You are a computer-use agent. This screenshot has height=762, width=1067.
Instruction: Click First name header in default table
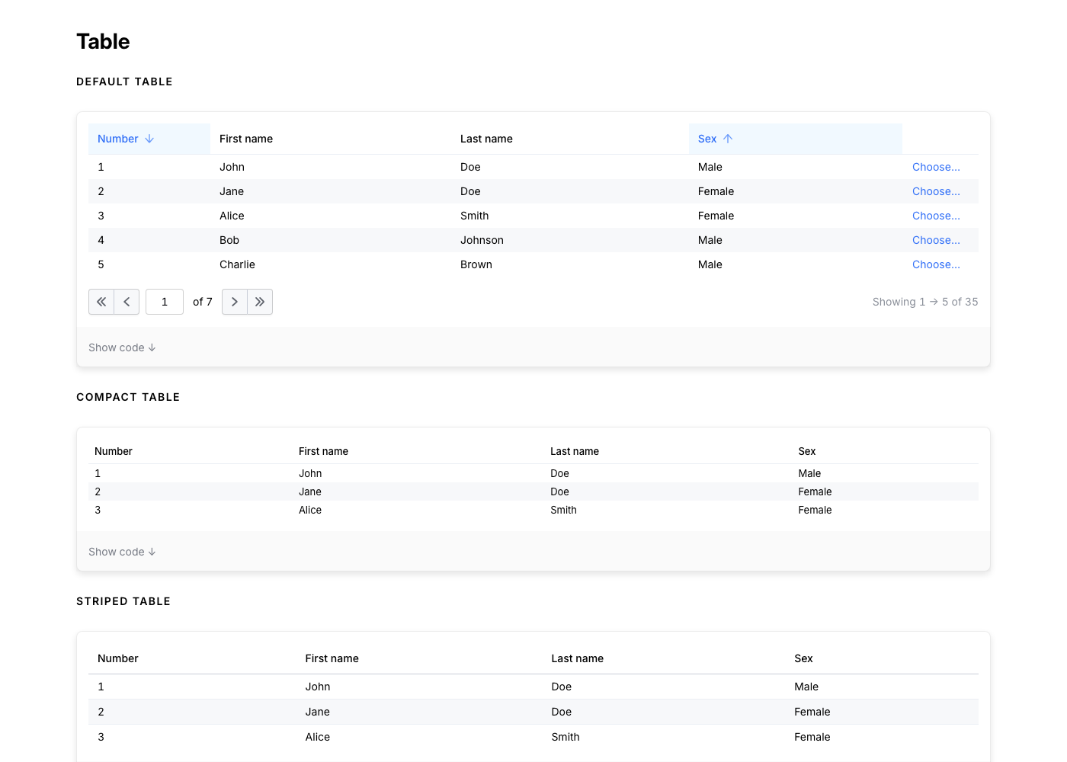(246, 139)
